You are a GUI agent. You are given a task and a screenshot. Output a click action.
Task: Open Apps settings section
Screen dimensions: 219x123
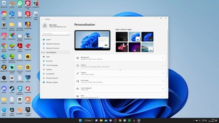click(x=56, y=57)
